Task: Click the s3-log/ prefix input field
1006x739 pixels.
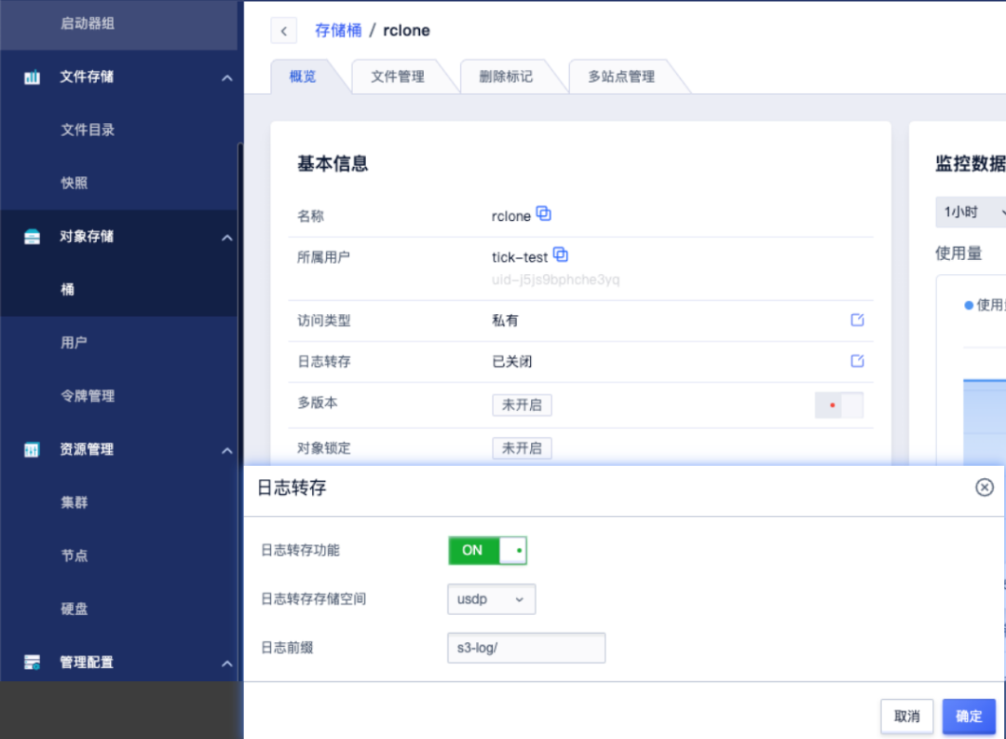Action: (x=525, y=647)
